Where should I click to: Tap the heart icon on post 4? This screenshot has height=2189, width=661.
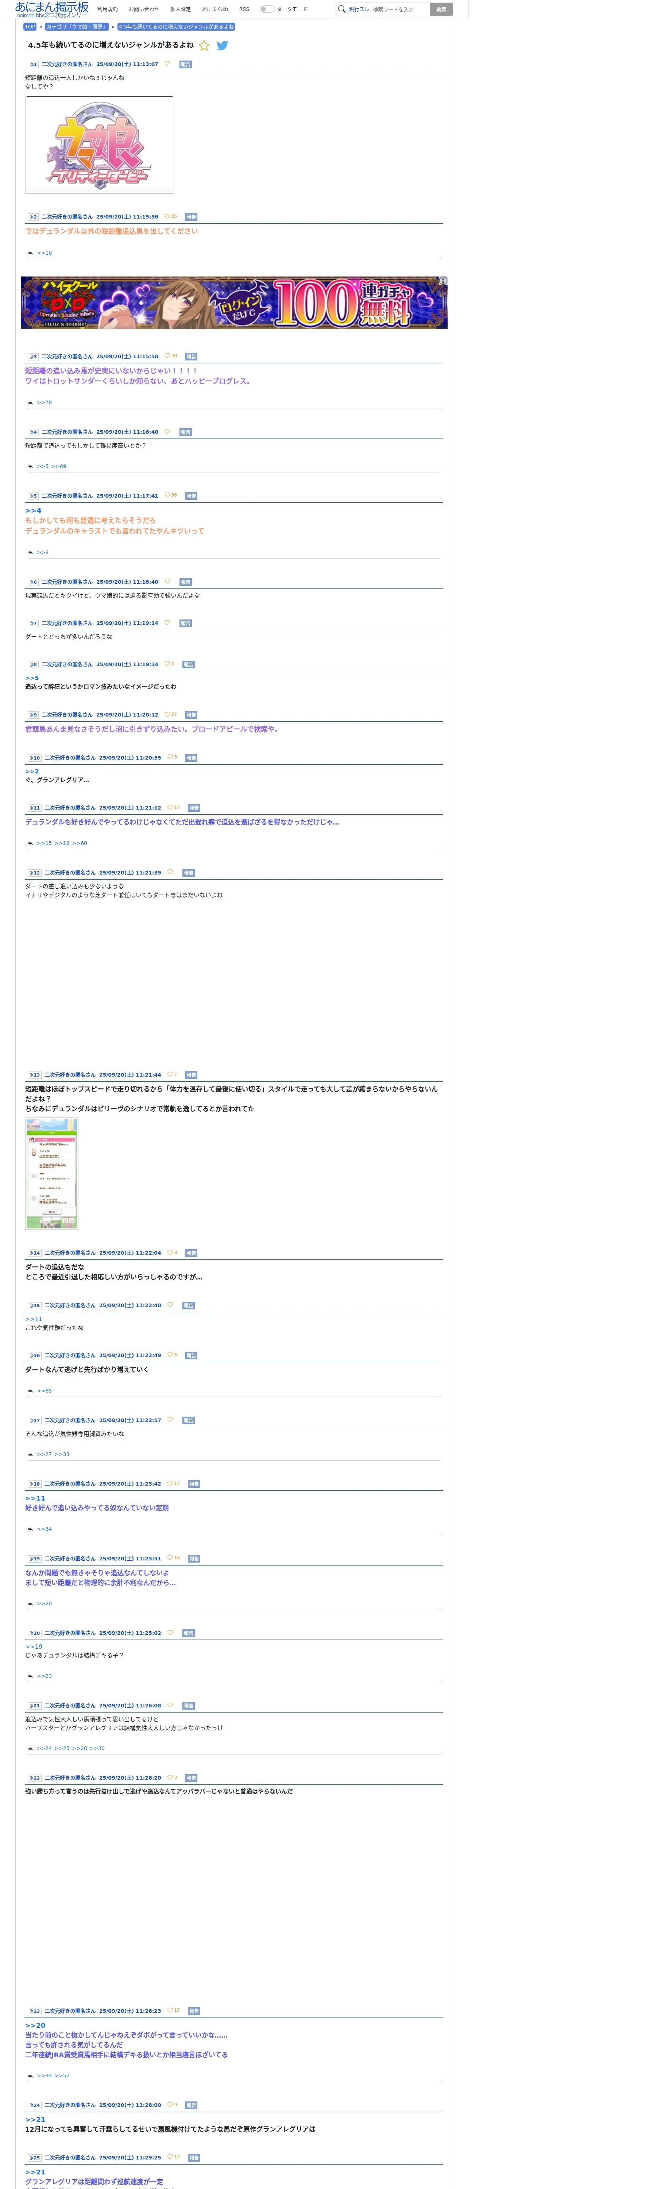(x=167, y=432)
